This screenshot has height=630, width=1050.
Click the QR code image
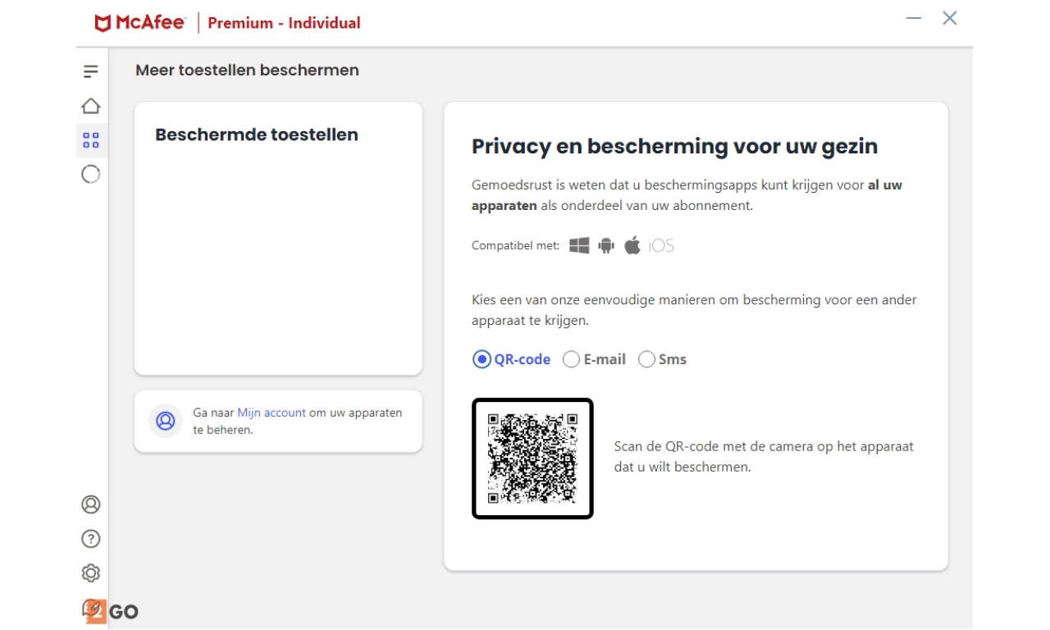[x=532, y=459]
